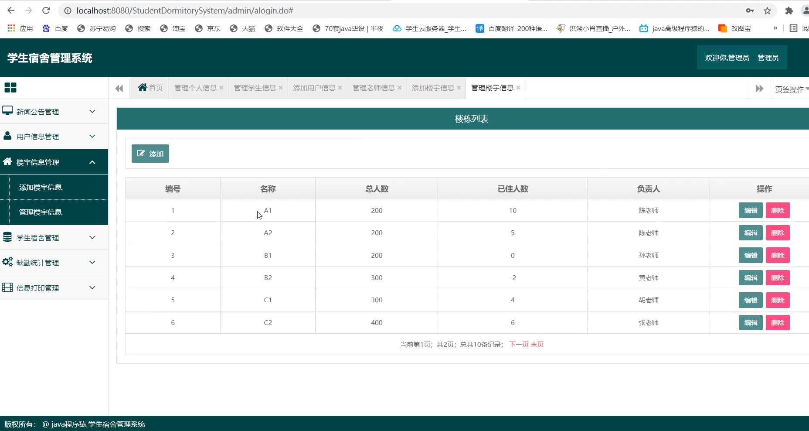The image size is (809, 431).
Task: Go to 下一页 pagination link
Action: coord(518,345)
